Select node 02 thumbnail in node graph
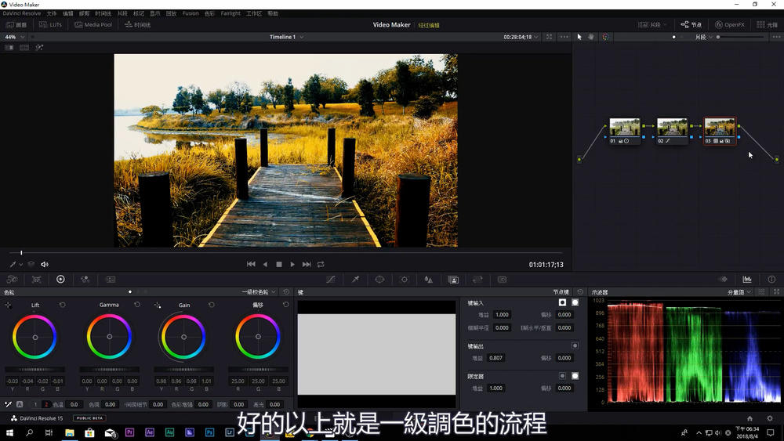784x441 pixels. click(x=672, y=128)
